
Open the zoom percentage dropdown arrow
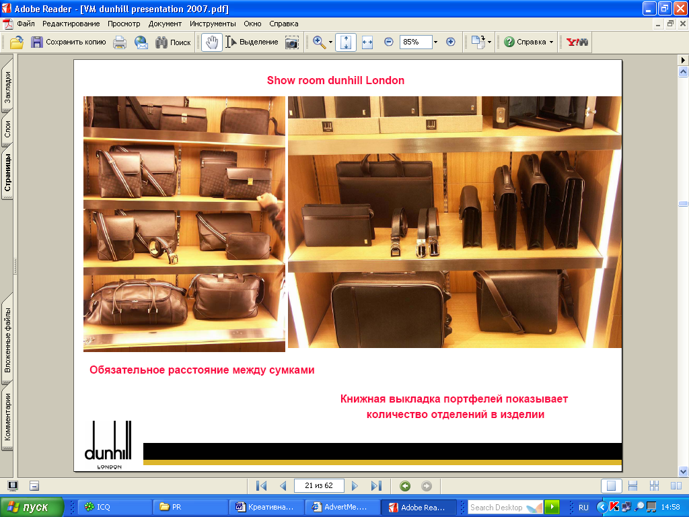(435, 42)
